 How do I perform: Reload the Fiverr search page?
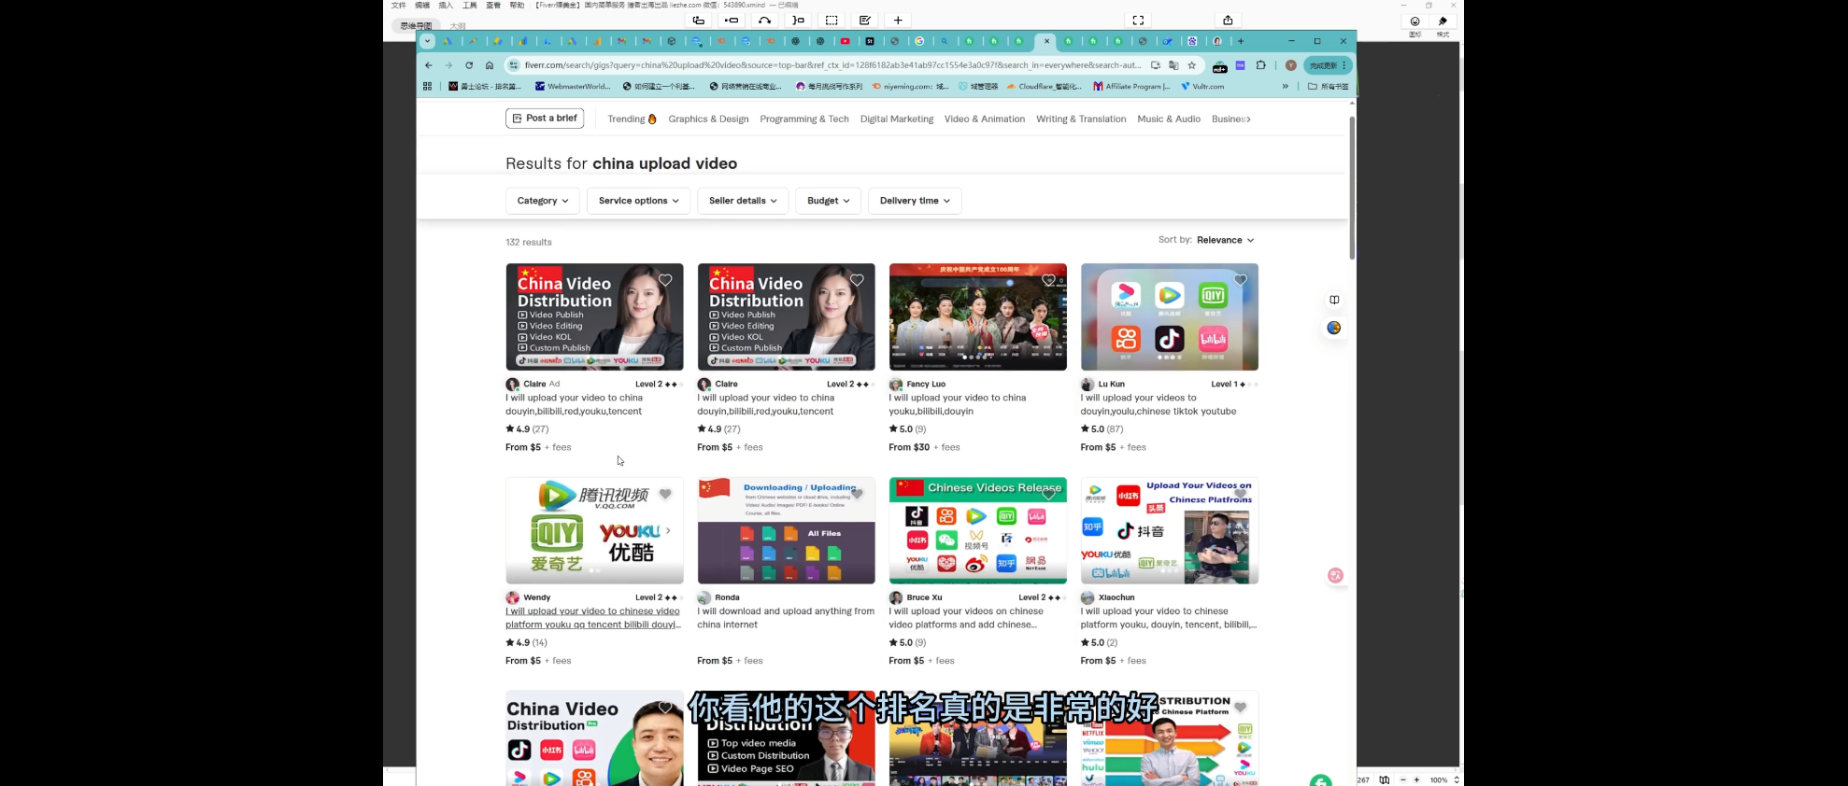[469, 65]
